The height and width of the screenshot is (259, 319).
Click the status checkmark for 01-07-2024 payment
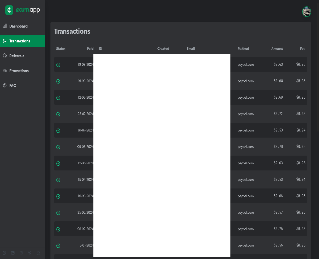click(58, 131)
